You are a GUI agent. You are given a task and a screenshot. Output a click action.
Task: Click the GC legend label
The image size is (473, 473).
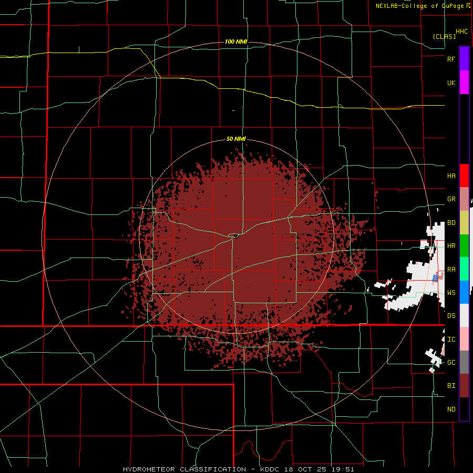pos(451,363)
